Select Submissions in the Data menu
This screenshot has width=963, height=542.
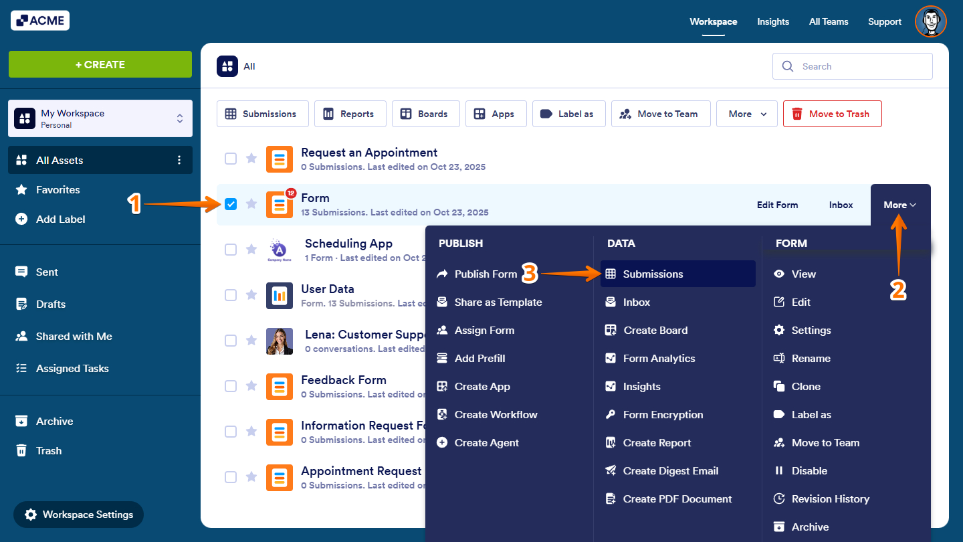click(x=678, y=274)
